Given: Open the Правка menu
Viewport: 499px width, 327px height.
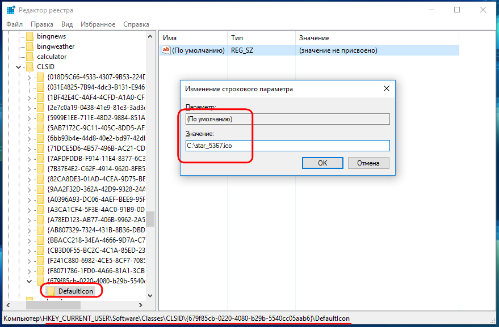Looking at the screenshot, I should tap(41, 24).
